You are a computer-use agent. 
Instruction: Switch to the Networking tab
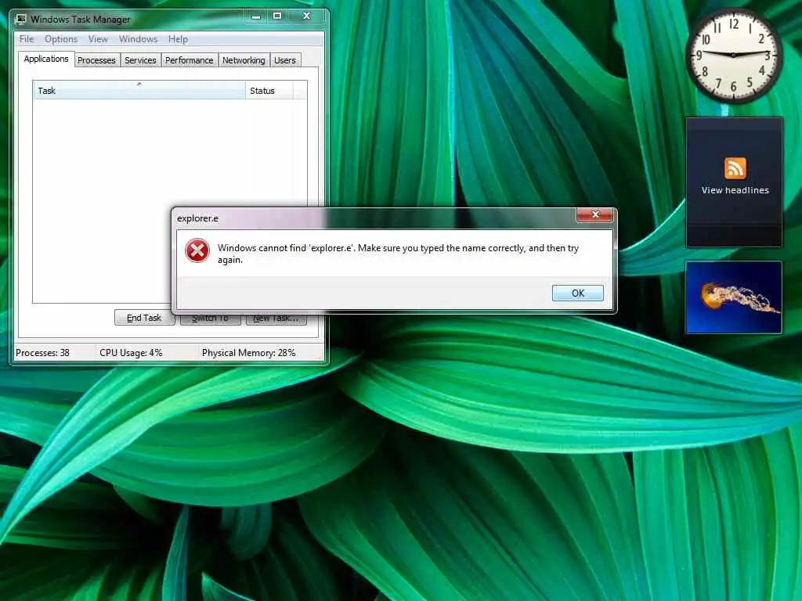coord(244,60)
